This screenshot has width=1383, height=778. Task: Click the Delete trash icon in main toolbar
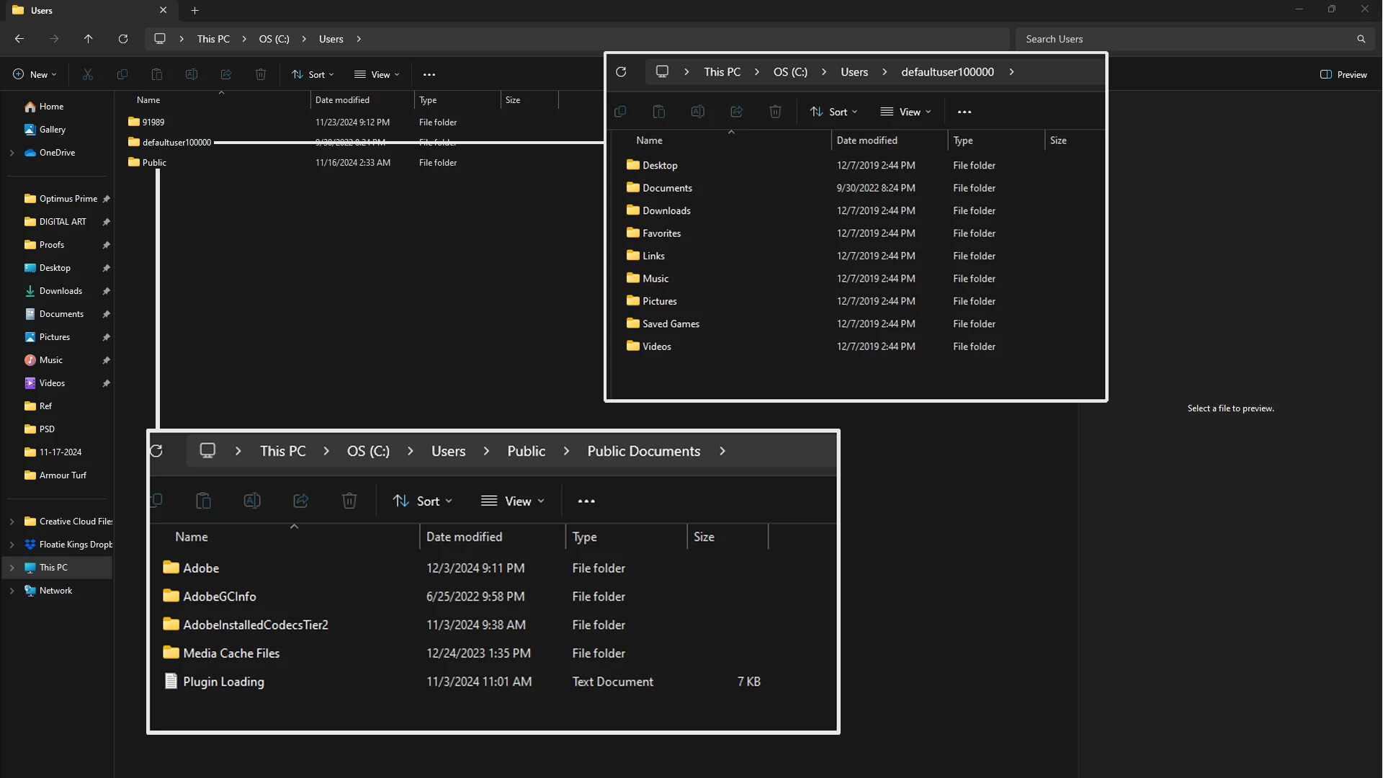[261, 74]
